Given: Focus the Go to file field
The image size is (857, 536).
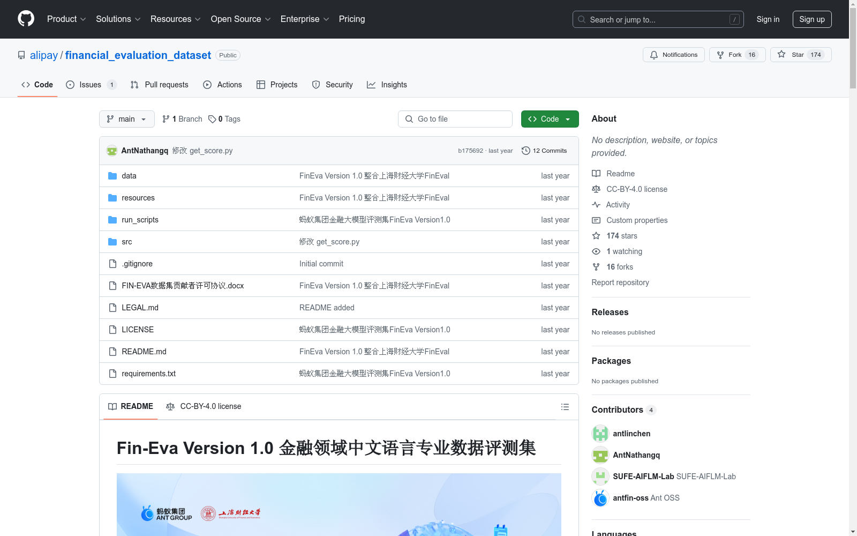Looking at the screenshot, I should click(x=455, y=119).
